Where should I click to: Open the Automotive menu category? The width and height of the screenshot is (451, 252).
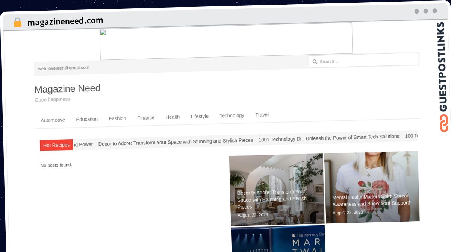click(53, 120)
